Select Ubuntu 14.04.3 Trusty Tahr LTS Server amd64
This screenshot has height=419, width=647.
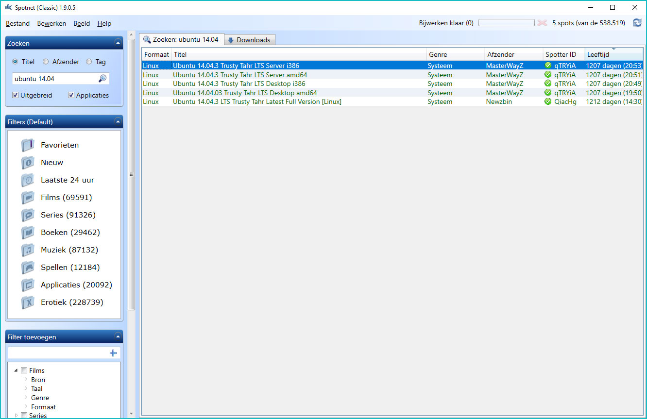pos(240,75)
